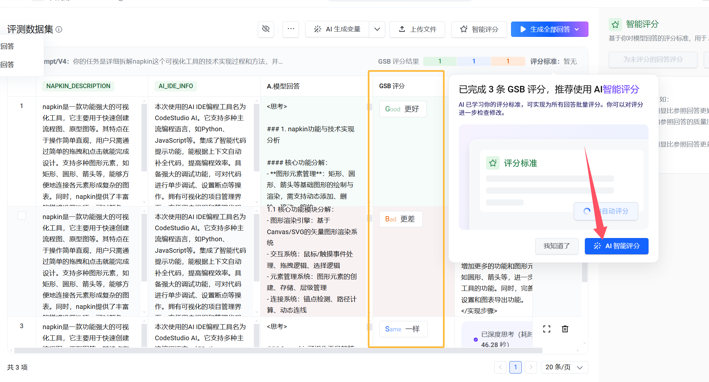Select the Good 更好 rating in row 1

pos(403,109)
